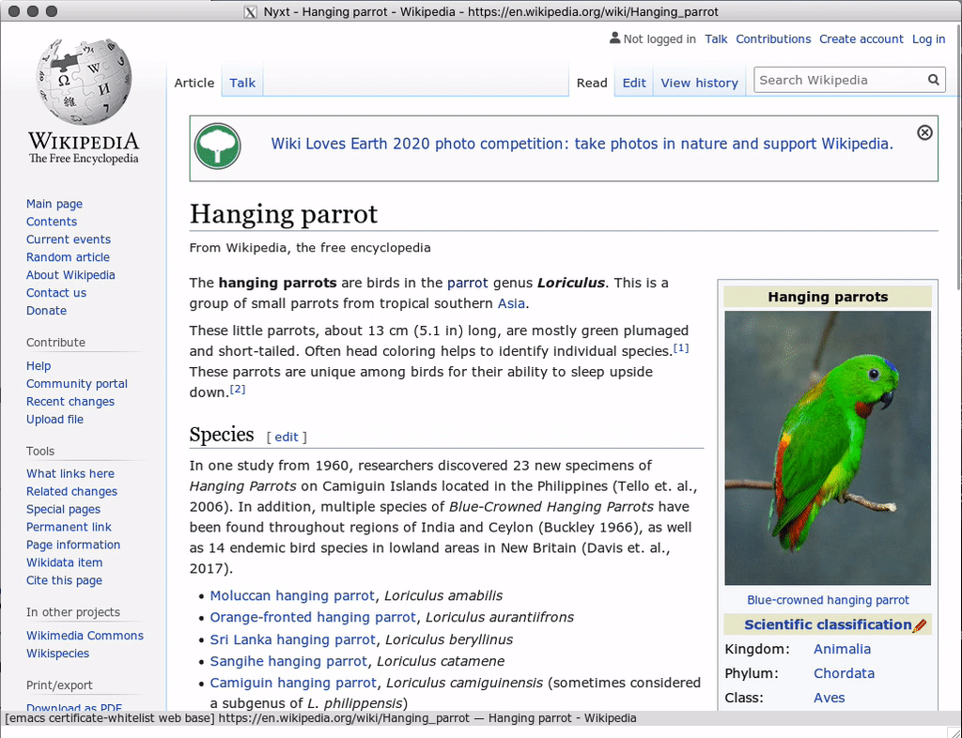Viewport: 962px width, 738px height.
Task: Open Current events
Action: pyautogui.click(x=68, y=239)
